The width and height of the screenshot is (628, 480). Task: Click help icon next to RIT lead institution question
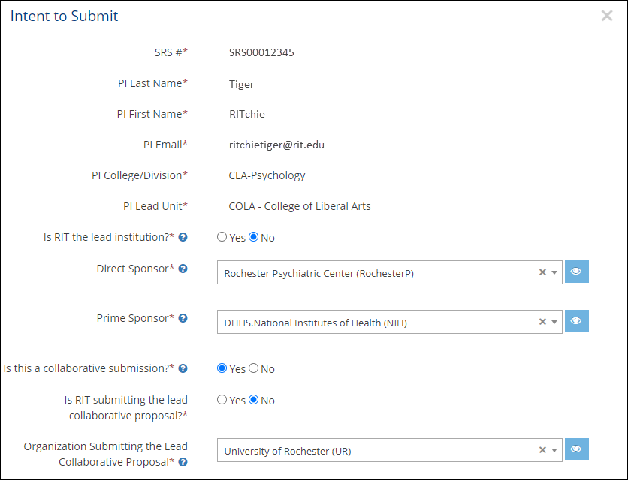pyautogui.click(x=183, y=237)
